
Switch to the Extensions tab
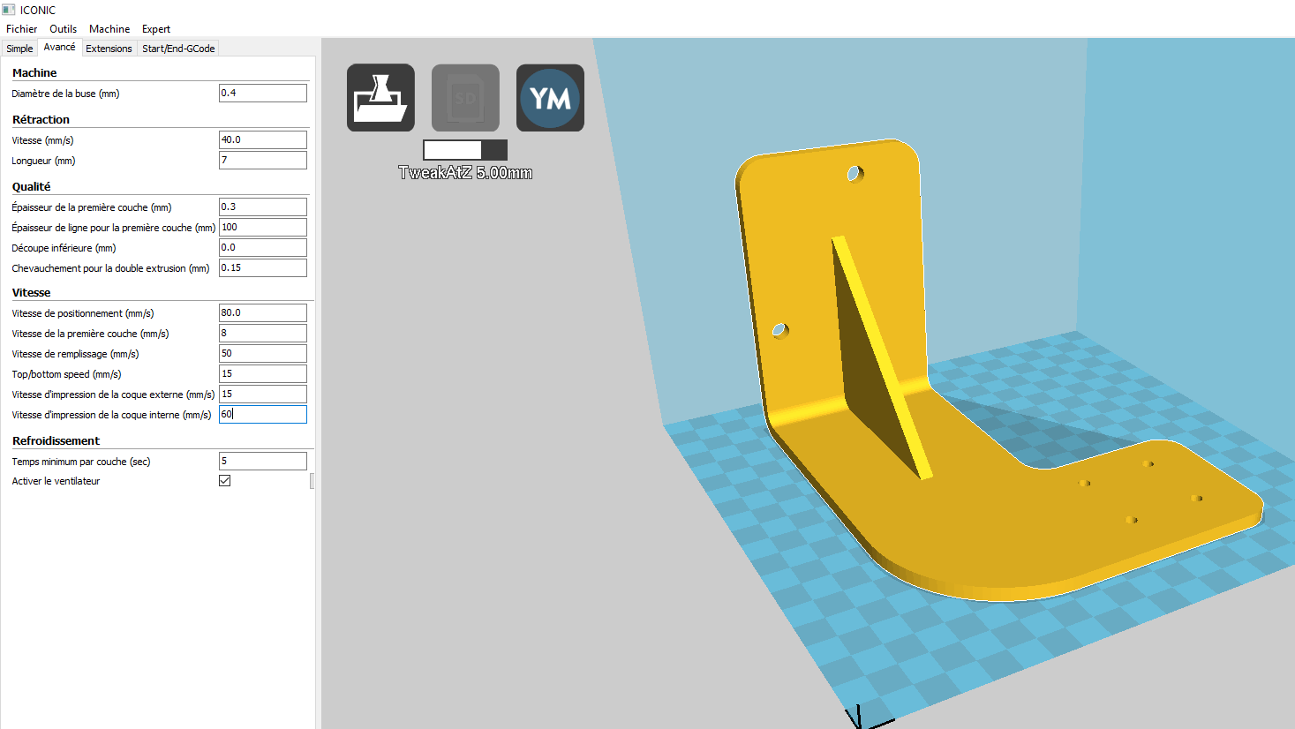[x=109, y=49]
